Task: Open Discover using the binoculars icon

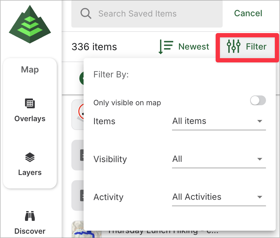Action: pyautogui.click(x=30, y=216)
